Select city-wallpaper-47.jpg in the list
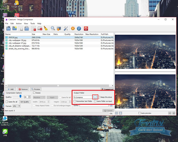The image size is (178, 142). [x=59, y=43]
